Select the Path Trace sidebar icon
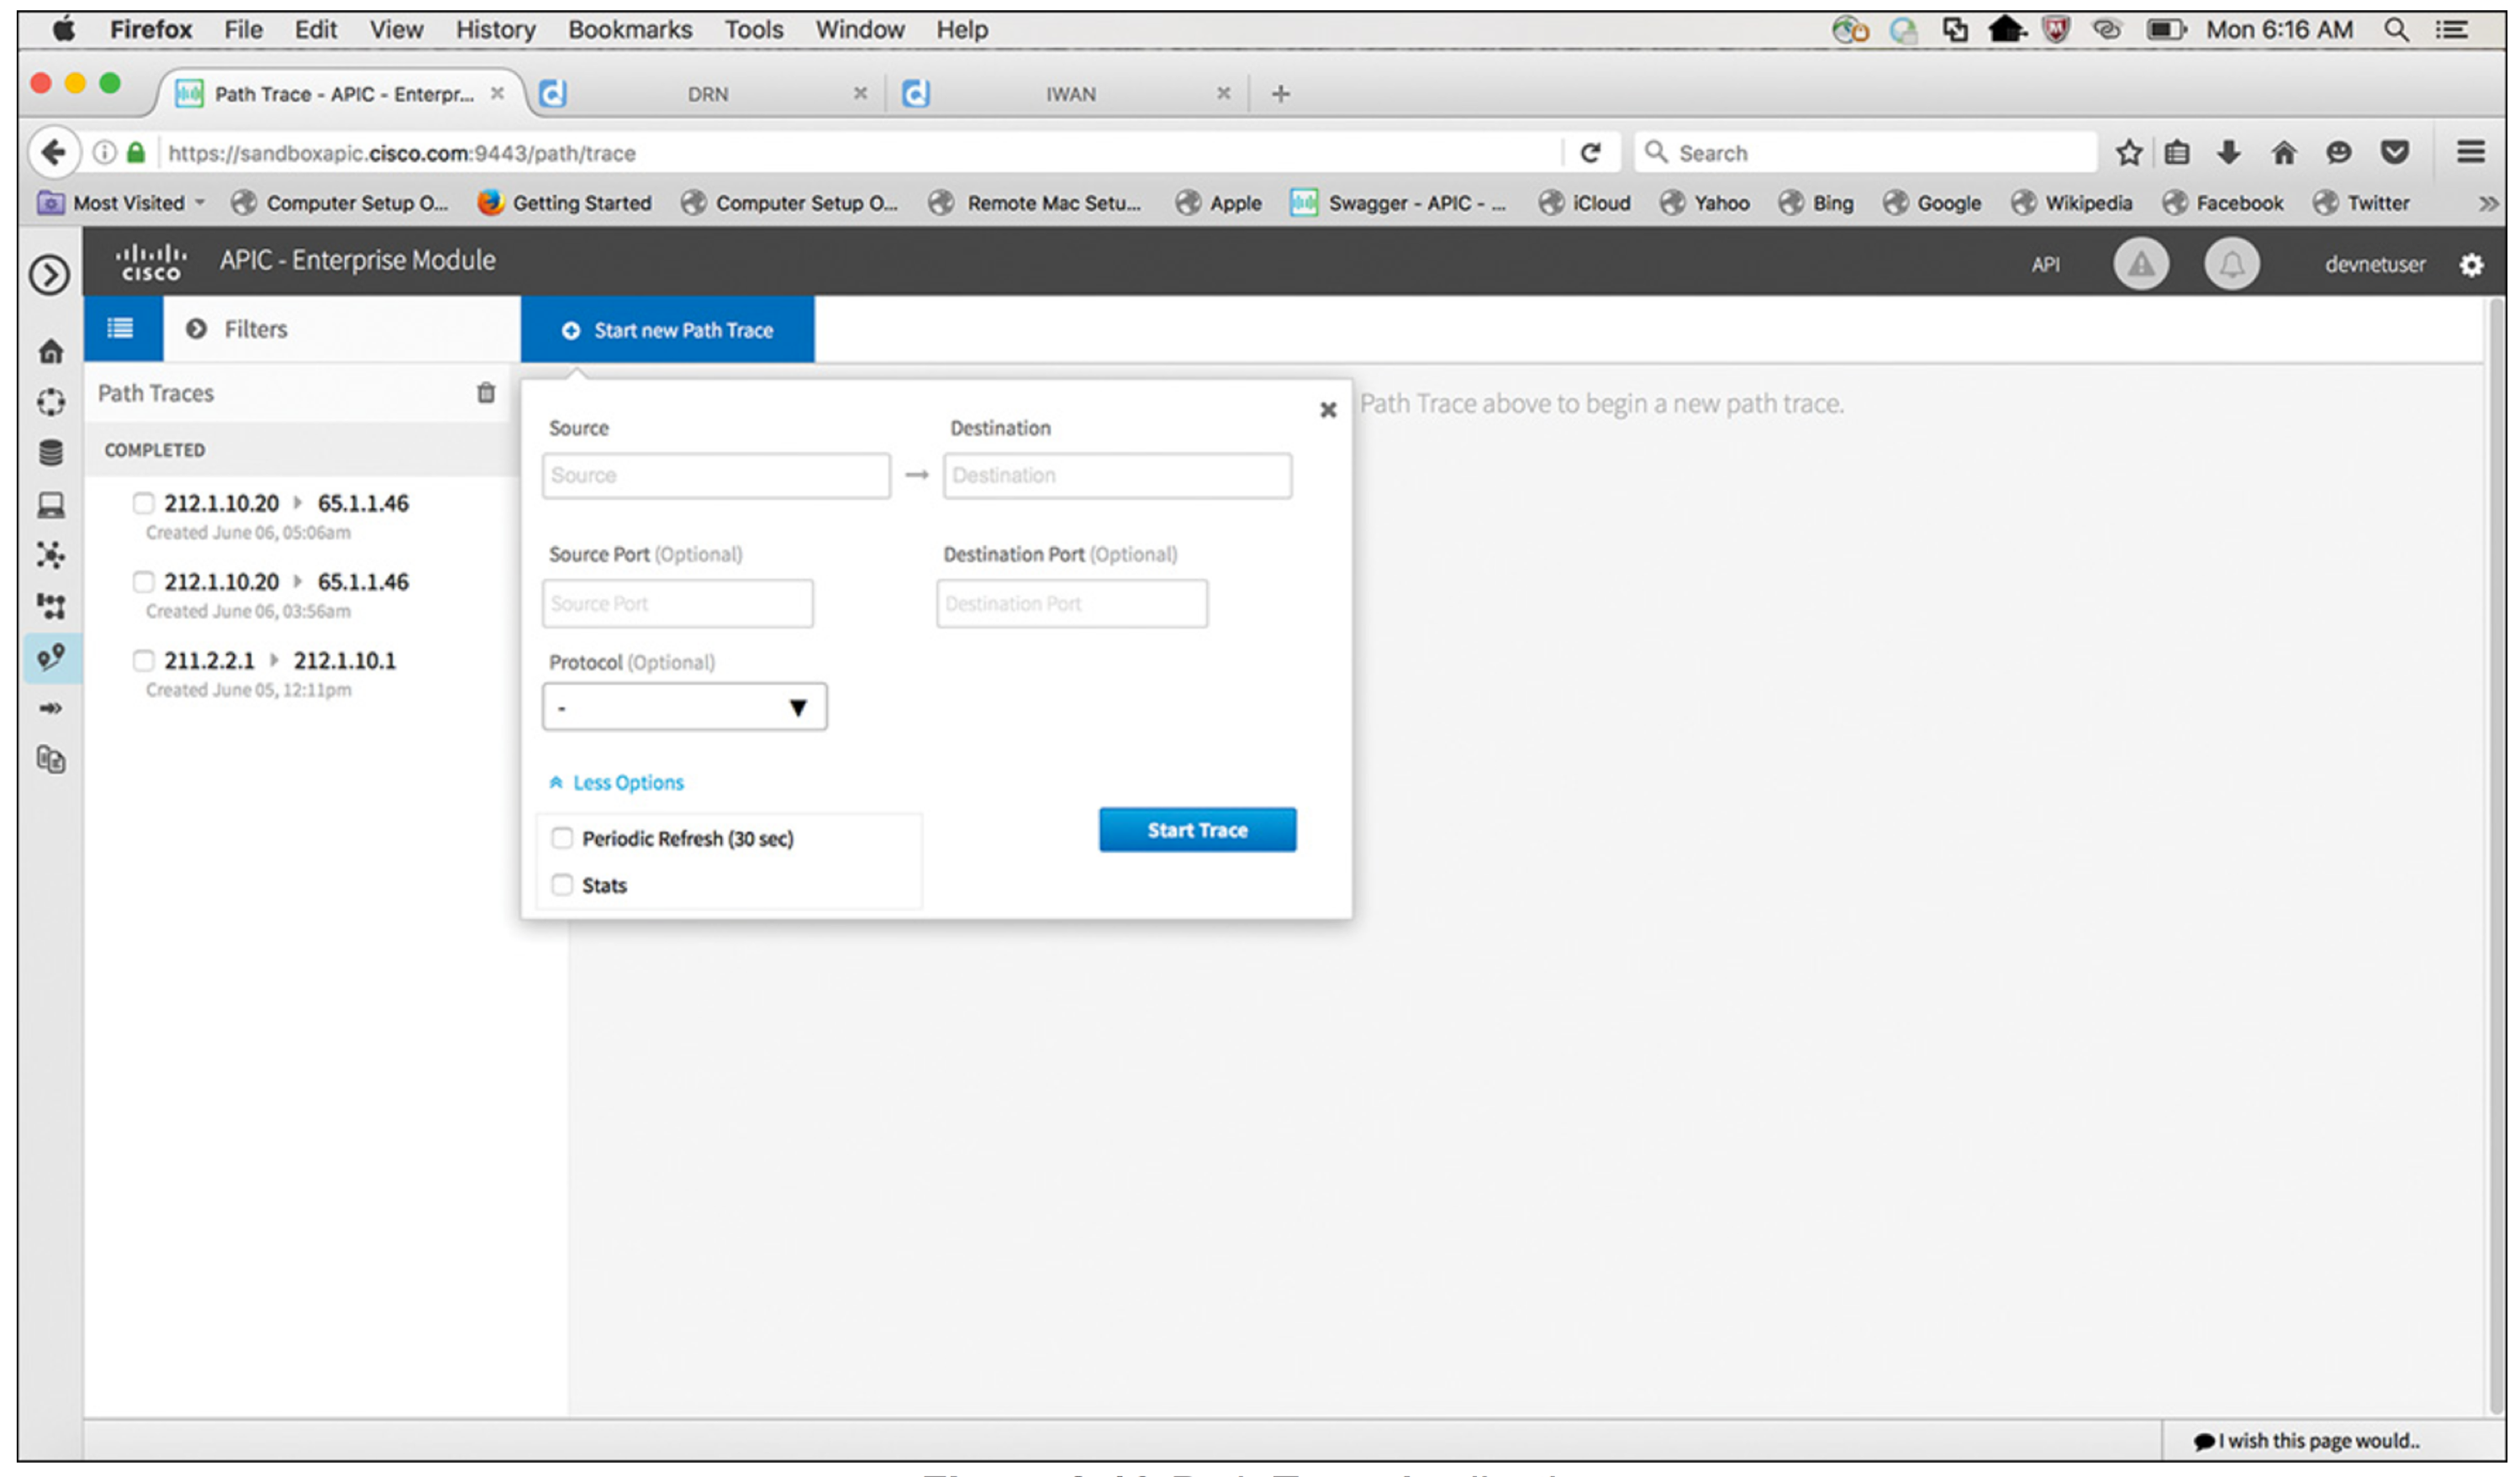 (51, 658)
